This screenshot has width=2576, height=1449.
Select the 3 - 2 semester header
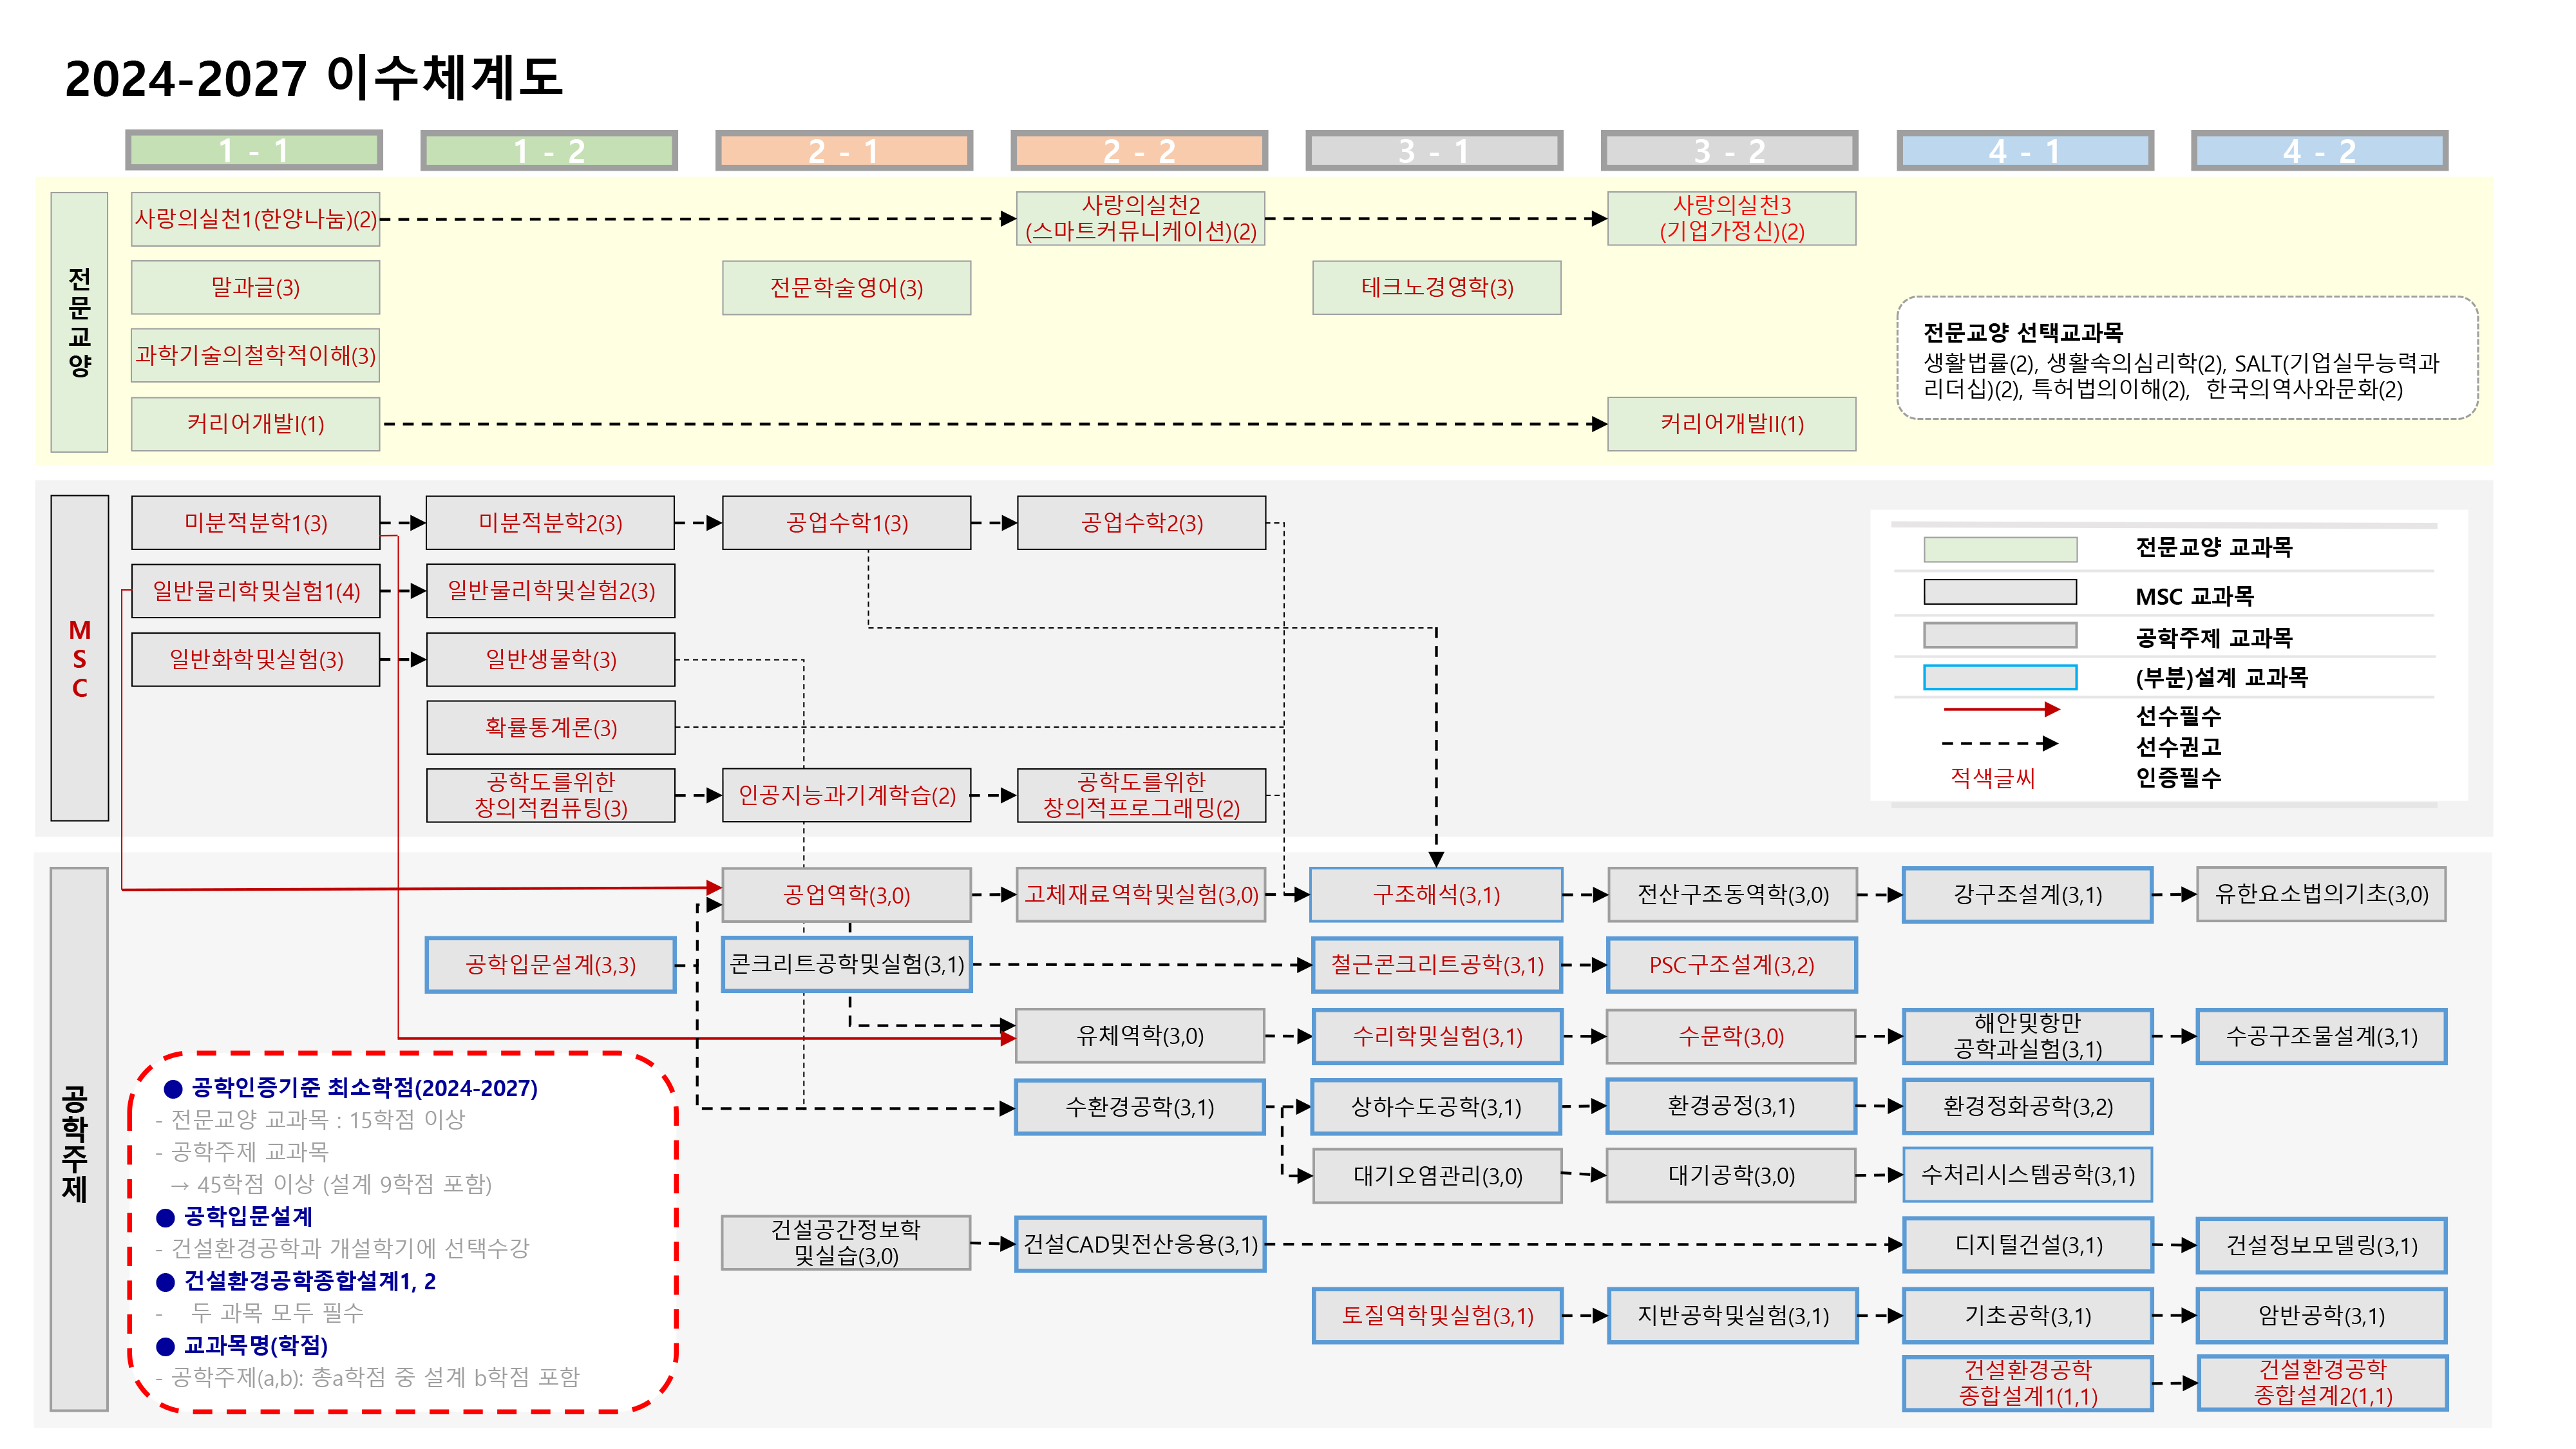pos(1729,151)
